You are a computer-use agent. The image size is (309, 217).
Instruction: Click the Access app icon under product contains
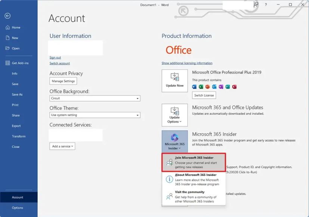[x=234, y=87]
